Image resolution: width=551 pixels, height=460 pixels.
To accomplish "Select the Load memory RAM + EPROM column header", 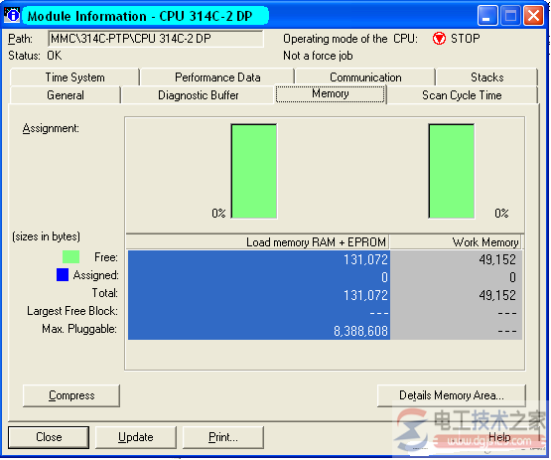I will click(257, 242).
